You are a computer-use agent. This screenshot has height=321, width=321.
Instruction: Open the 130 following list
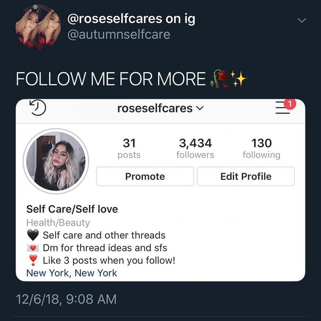261,148
